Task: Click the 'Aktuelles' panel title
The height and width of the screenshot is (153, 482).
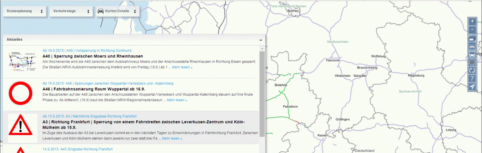Action: [x=14, y=39]
